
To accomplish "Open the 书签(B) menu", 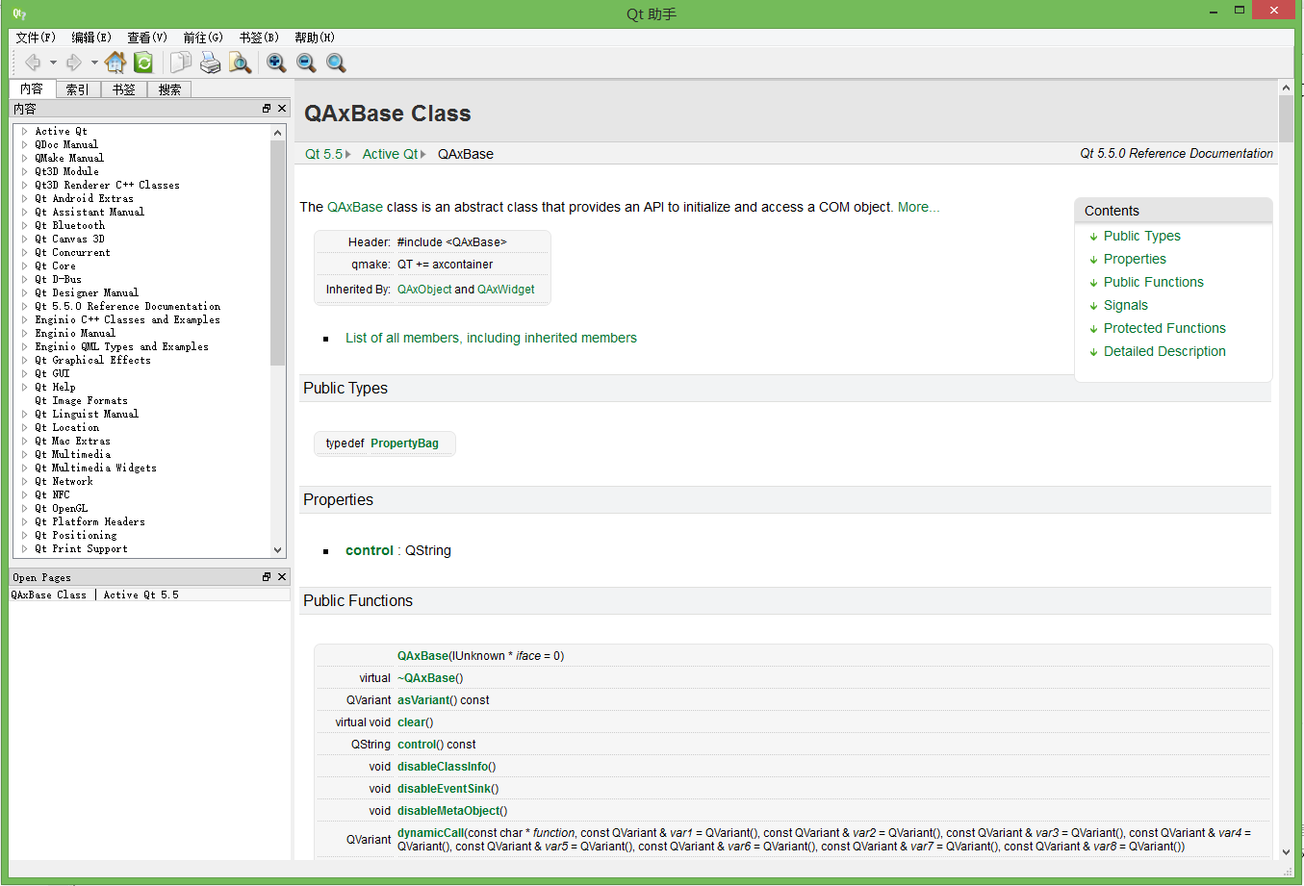I will 259,38.
